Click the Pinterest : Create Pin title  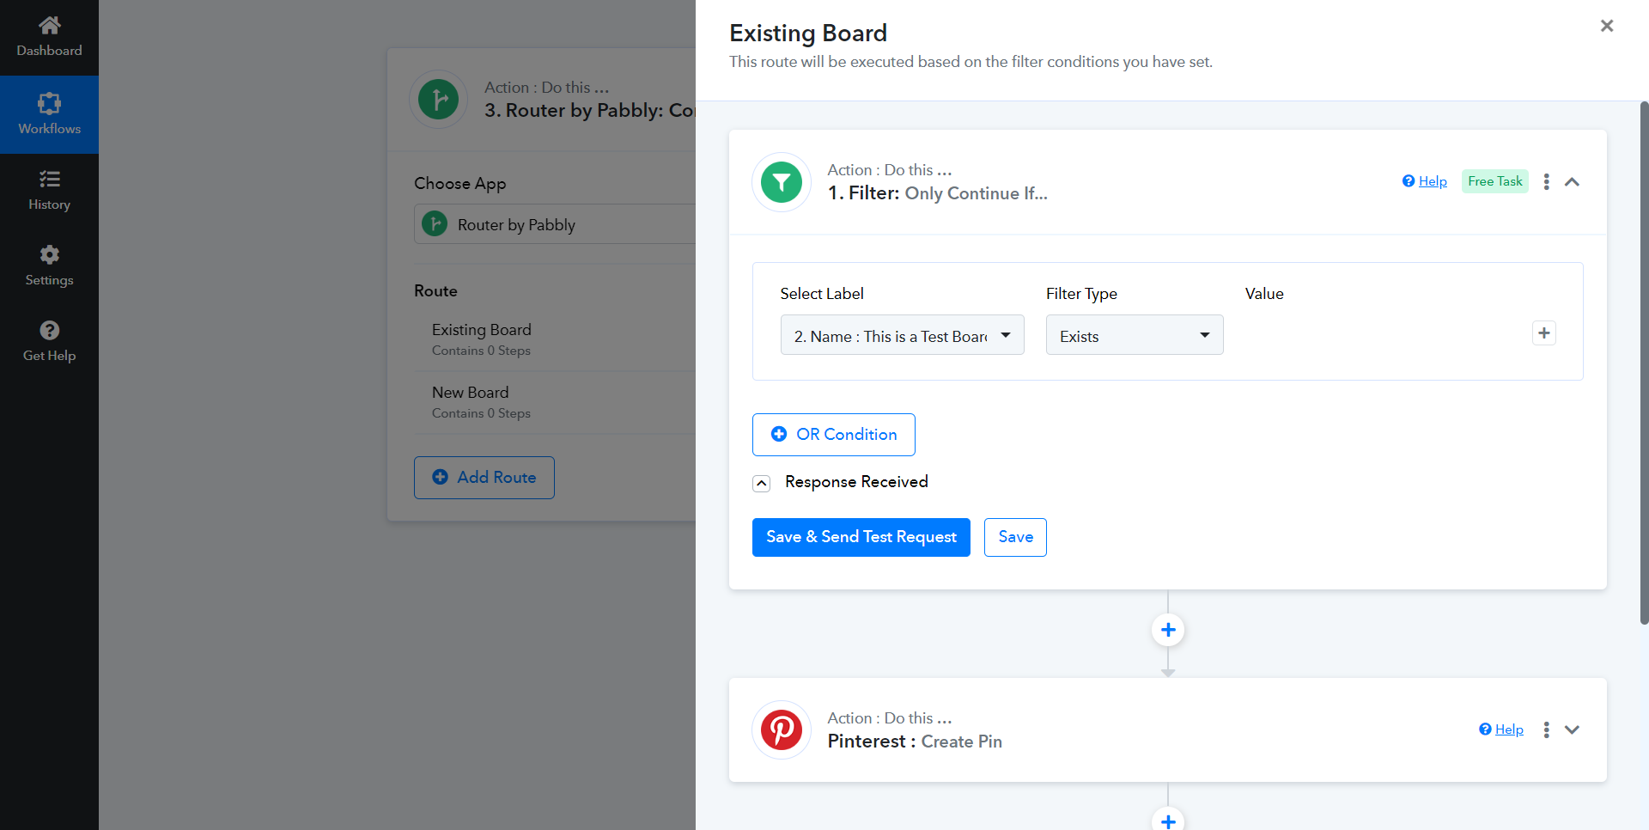click(915, 742)
